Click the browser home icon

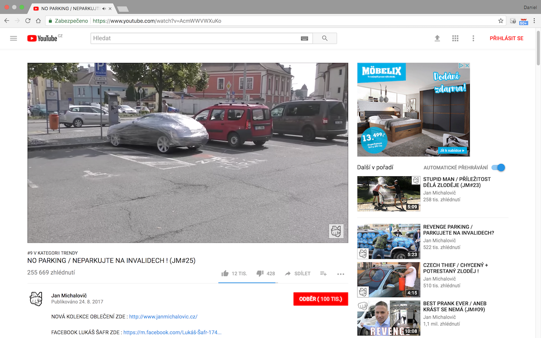(39, 21)
